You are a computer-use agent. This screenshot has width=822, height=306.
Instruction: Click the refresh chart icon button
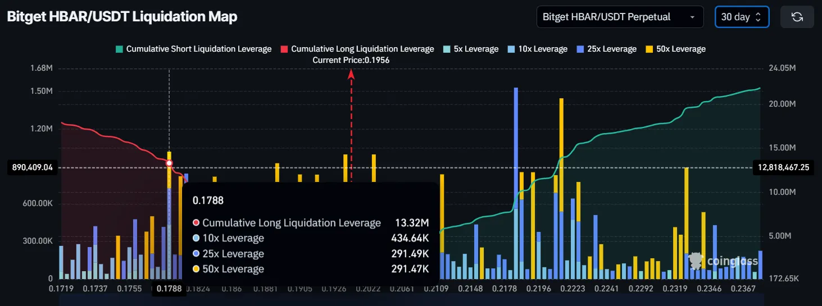797,17
